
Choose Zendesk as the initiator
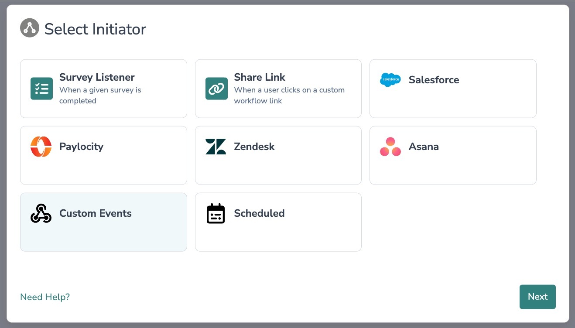(278, 155)
